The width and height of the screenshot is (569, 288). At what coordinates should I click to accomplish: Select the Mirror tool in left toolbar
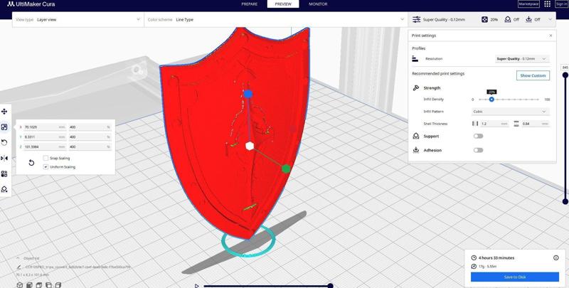click(x=4, y=158)
